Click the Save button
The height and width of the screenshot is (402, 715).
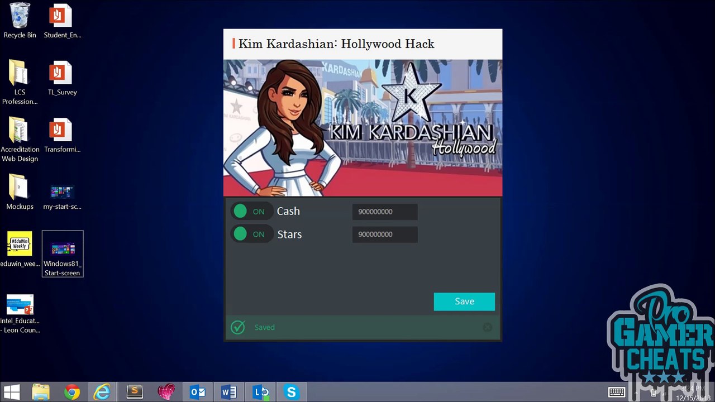pos(464,301)
